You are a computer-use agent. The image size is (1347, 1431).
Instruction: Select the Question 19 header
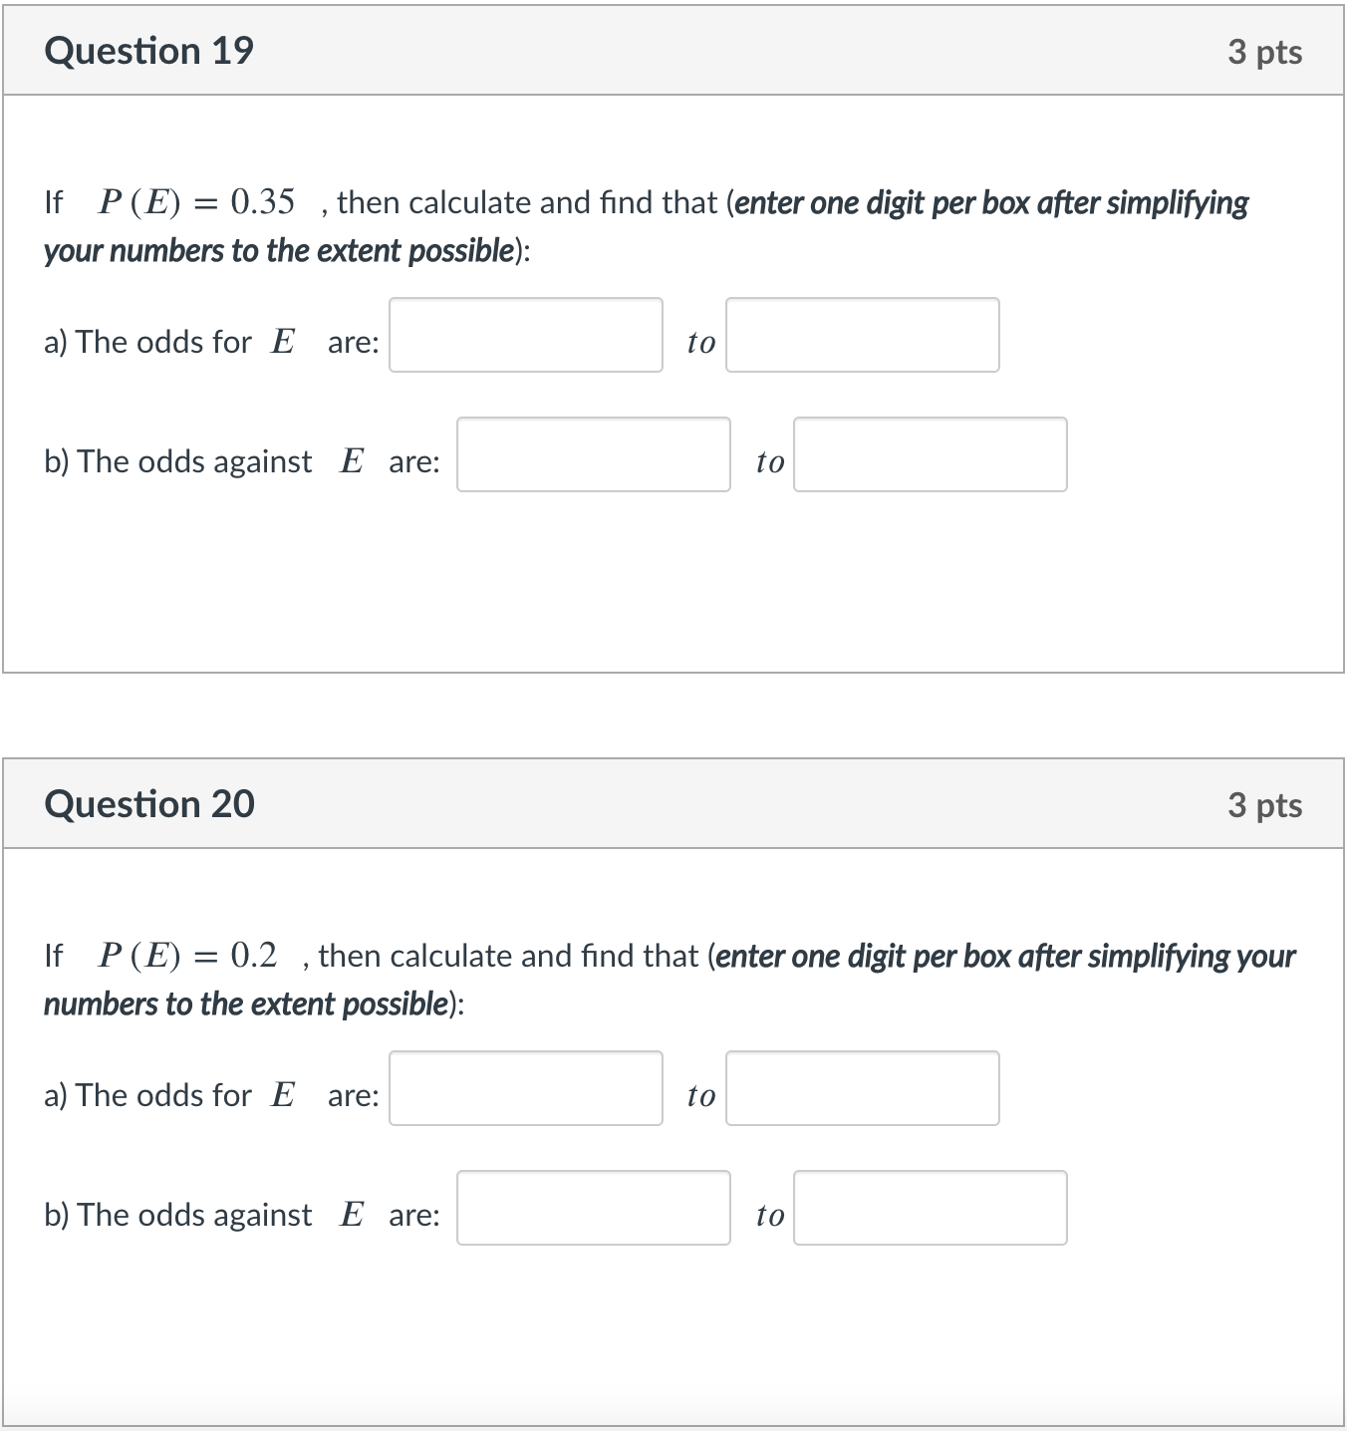(150, 50)
